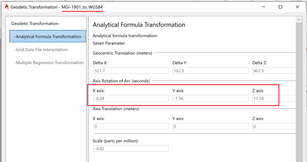
Task: Select Geodetic Transformation in the left panel
Action: coord(35,23)
